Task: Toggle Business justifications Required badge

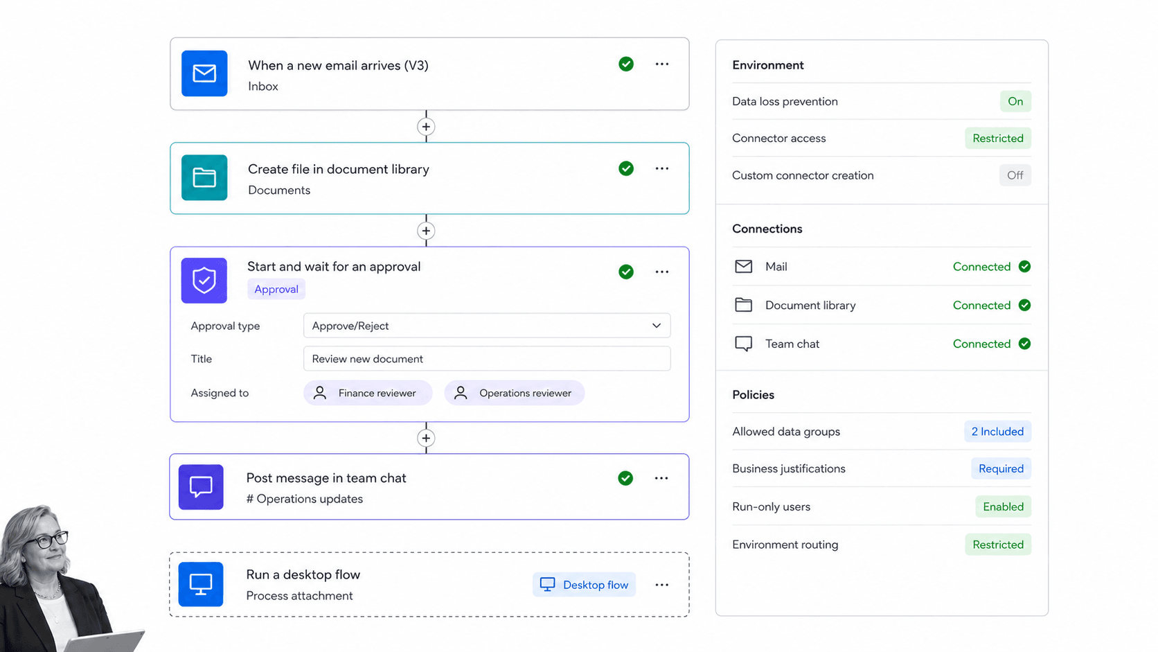Action: coord(1001,468)
